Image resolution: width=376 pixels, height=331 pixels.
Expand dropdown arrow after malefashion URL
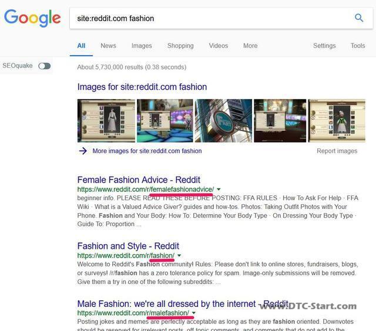click(194, 313)
